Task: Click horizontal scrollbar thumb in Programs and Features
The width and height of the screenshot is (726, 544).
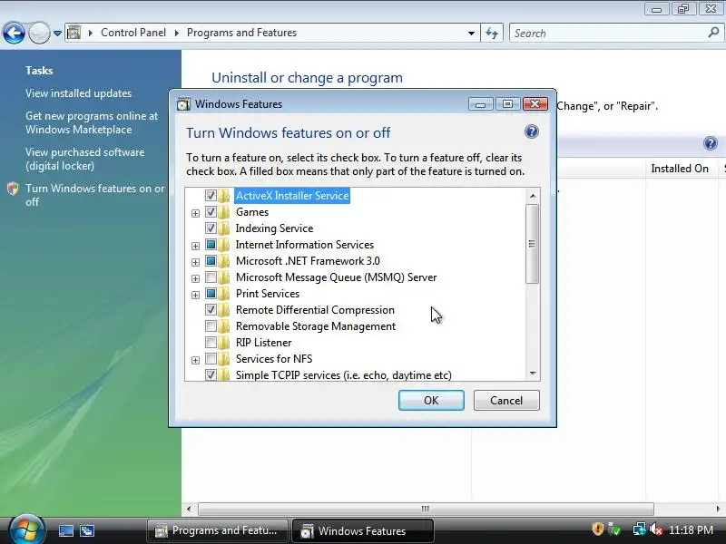Action: (426, 509)
